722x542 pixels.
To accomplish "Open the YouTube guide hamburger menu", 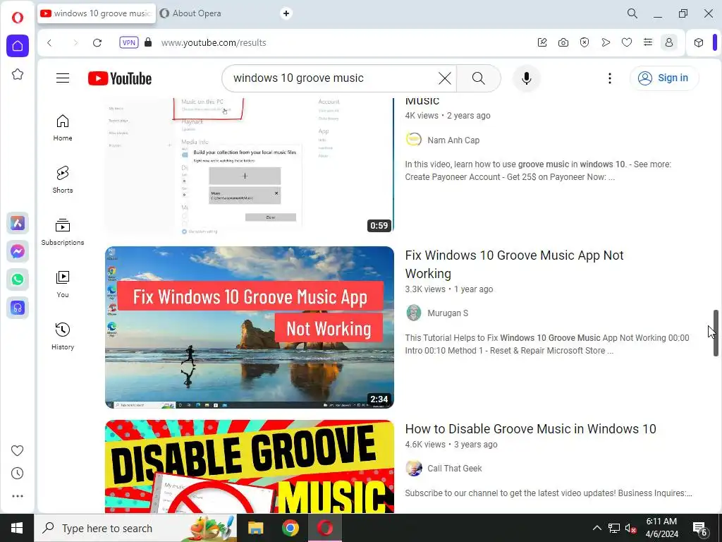I will pos(63,78).
